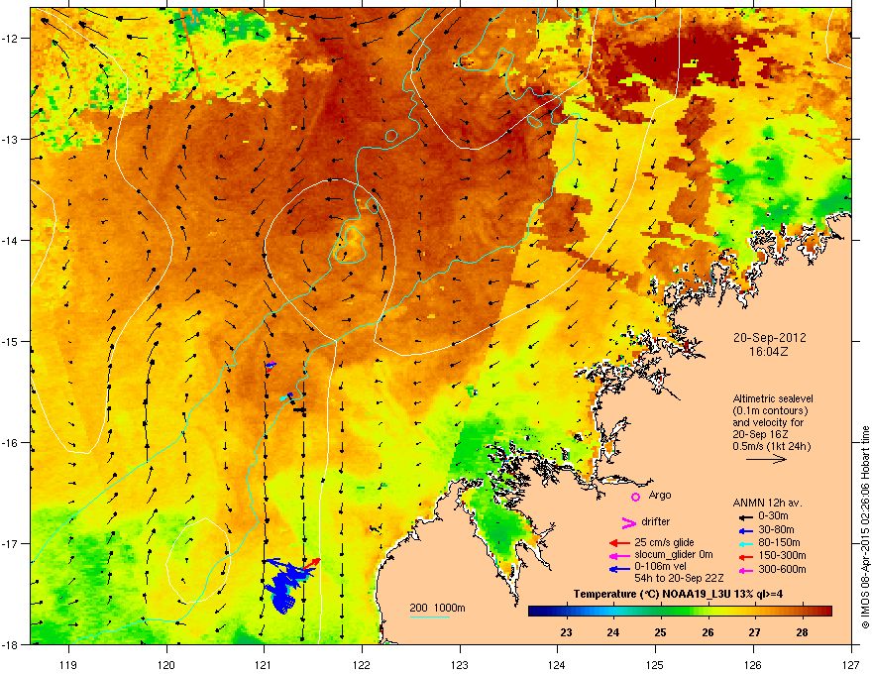Click the 16:04Z time label

click(x=769, y=352)
